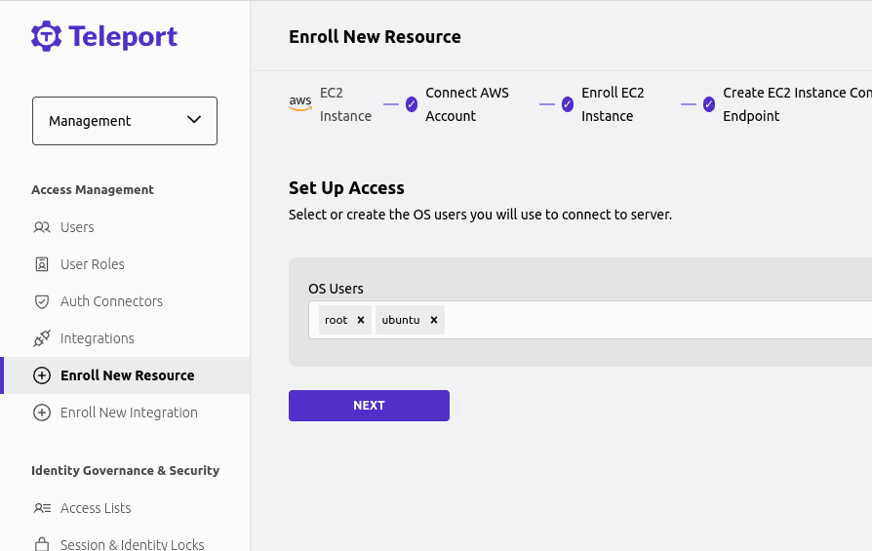Click the Auth Connectors shield icon

coord(42,301)
